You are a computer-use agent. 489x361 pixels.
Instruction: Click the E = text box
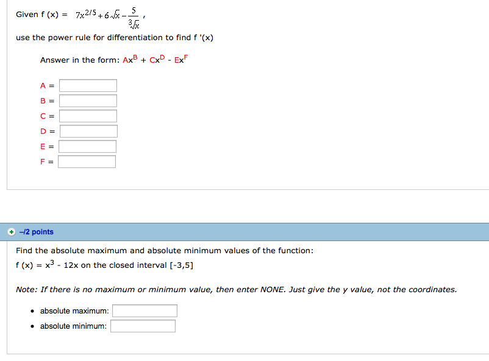pos(86,146)
